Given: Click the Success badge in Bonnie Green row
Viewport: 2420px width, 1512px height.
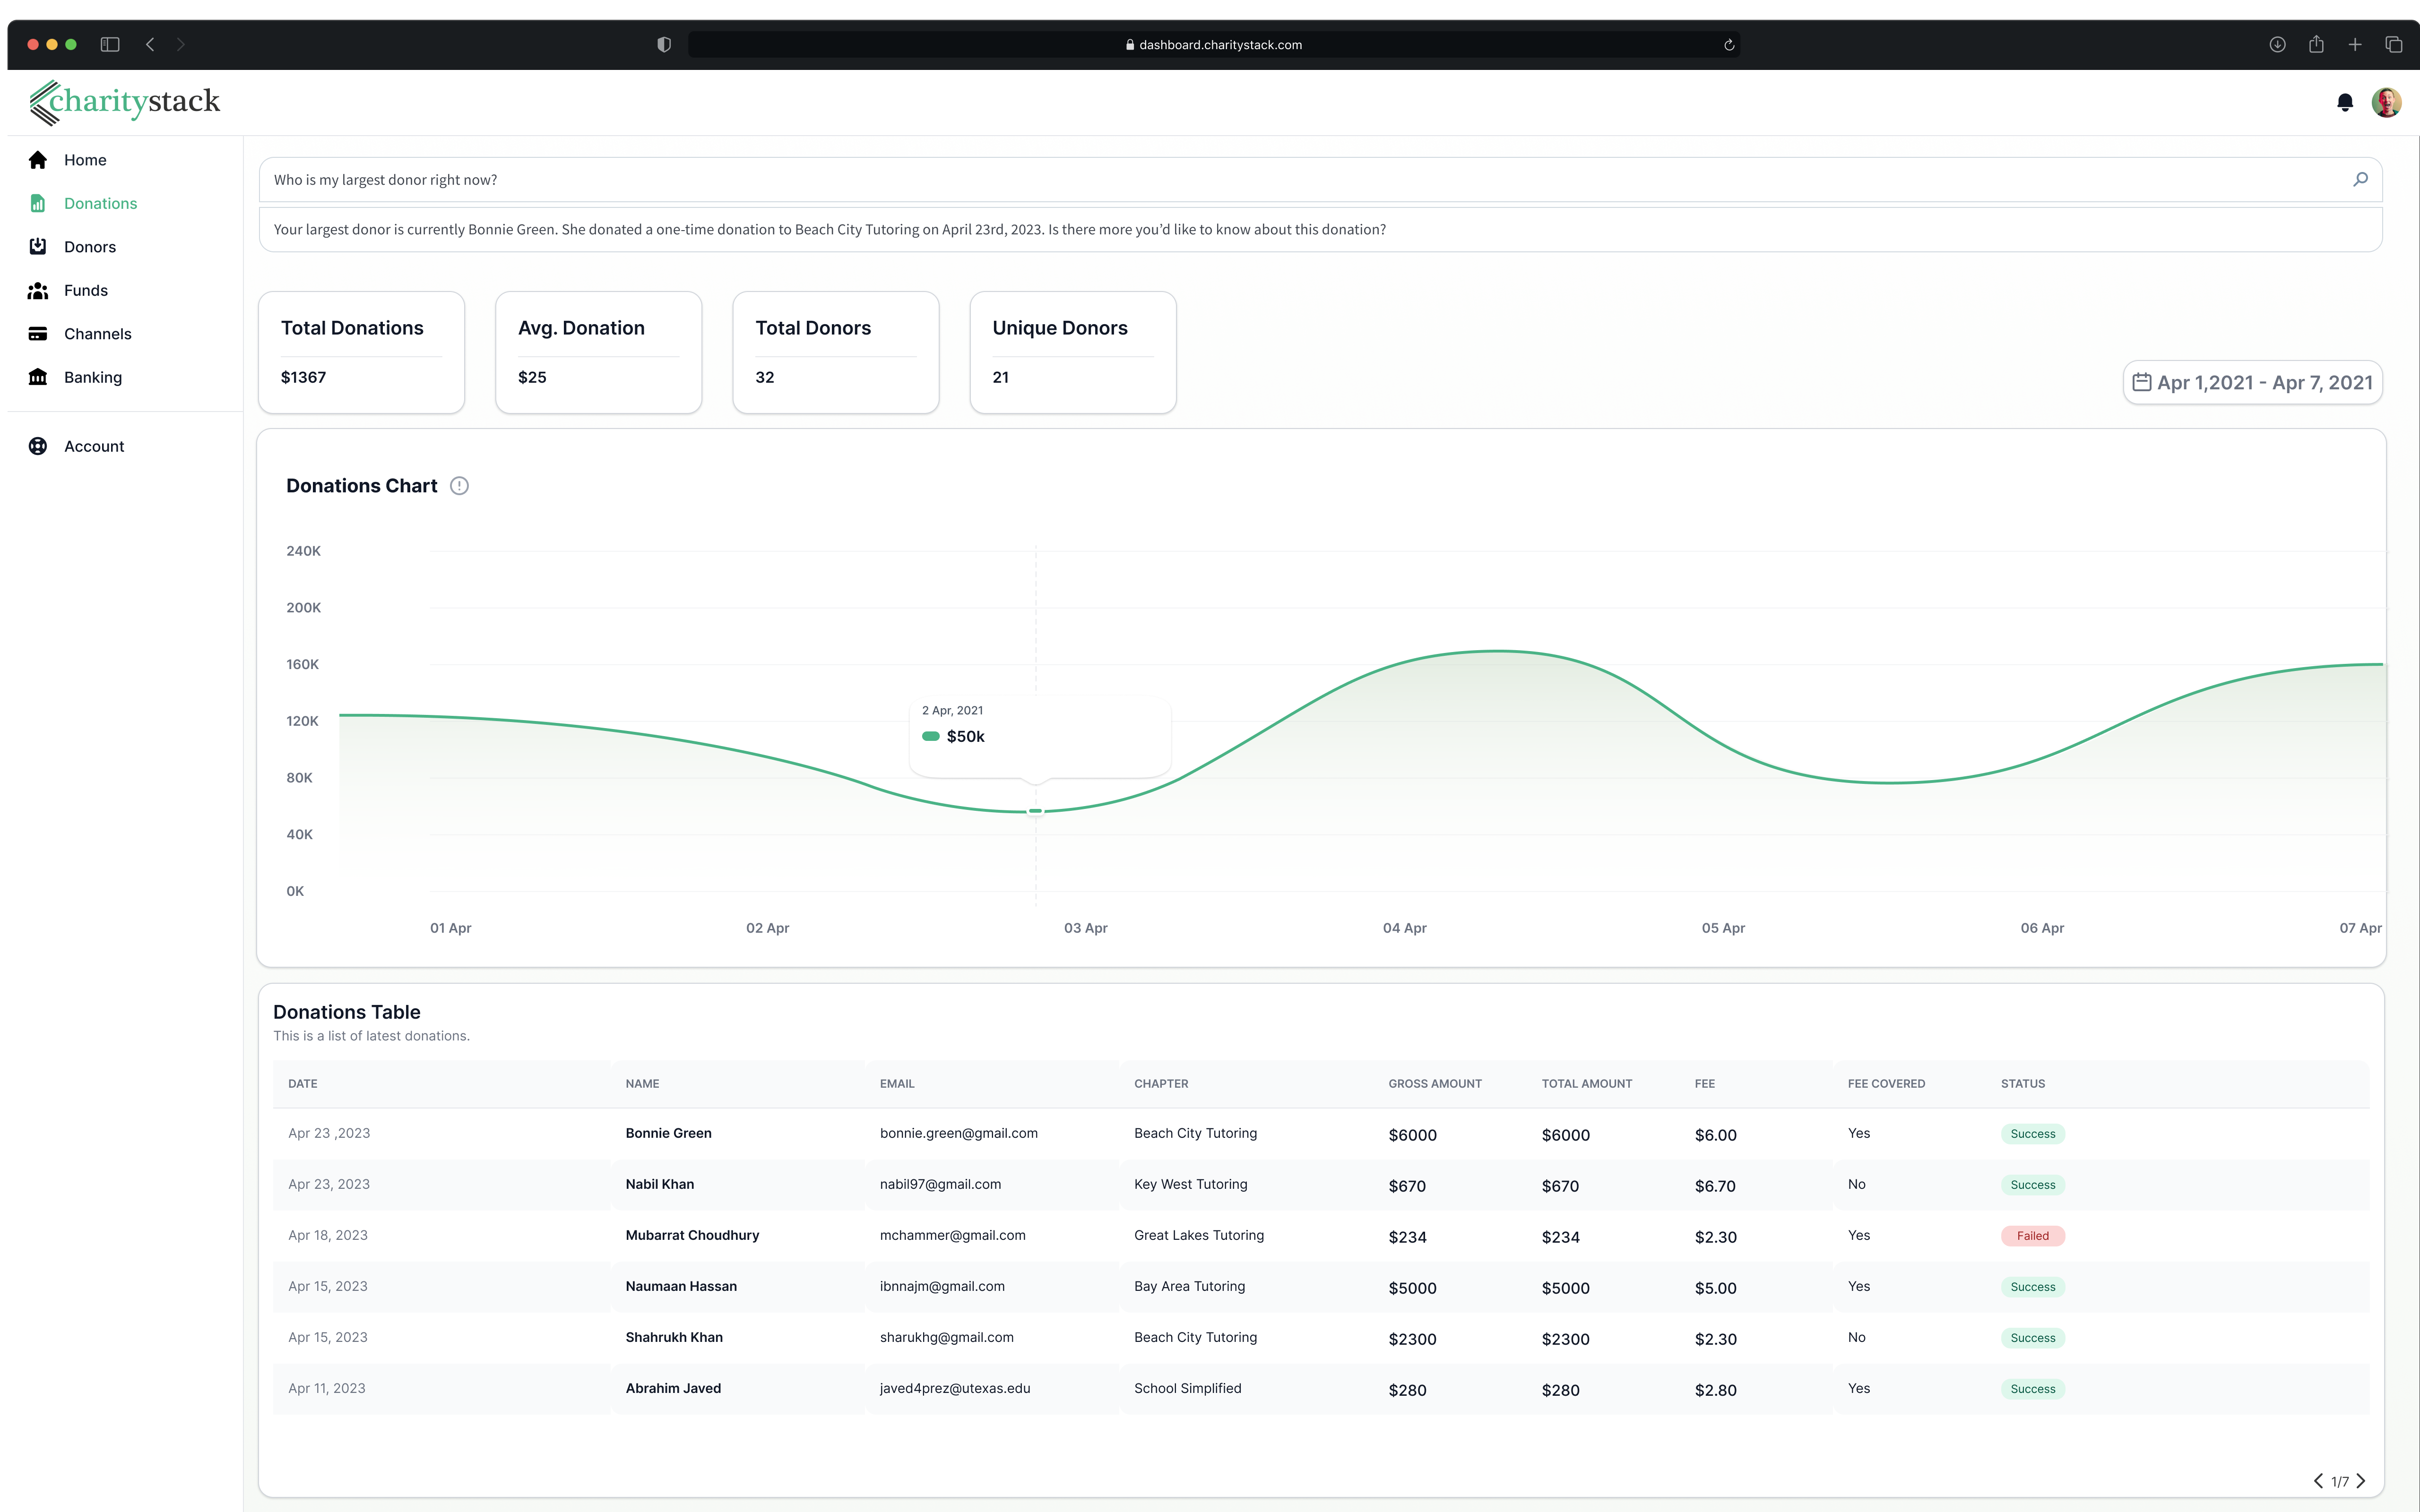Looking at the screenshot, I should click(x=2032, y=1134).
